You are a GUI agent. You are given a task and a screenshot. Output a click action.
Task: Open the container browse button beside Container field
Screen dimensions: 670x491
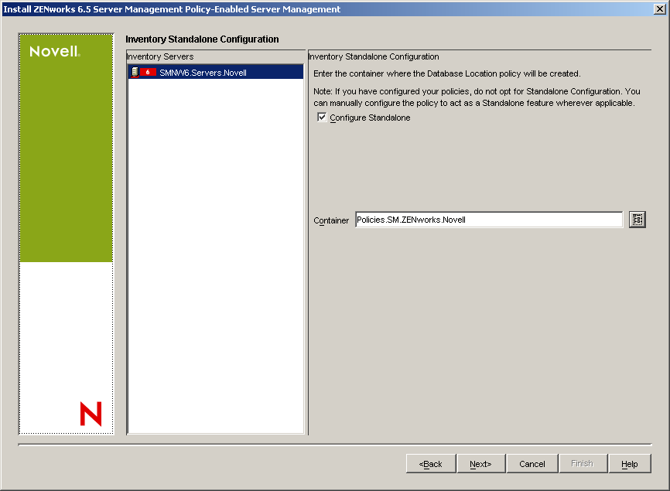point(637,220)
